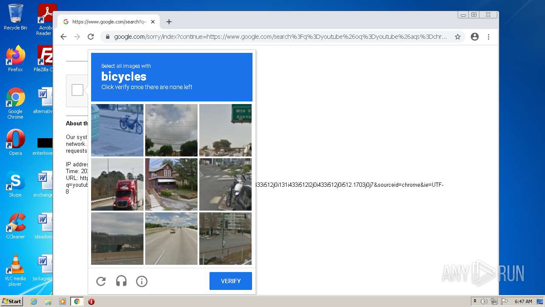This screenshot has height=307, width=545.
Task: Minimize the Chrome window
Action: coord(463,14)
